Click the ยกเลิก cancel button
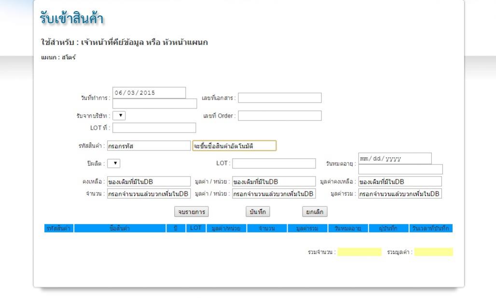Viewport: 496px width, 298px height. tap(315, 212)
